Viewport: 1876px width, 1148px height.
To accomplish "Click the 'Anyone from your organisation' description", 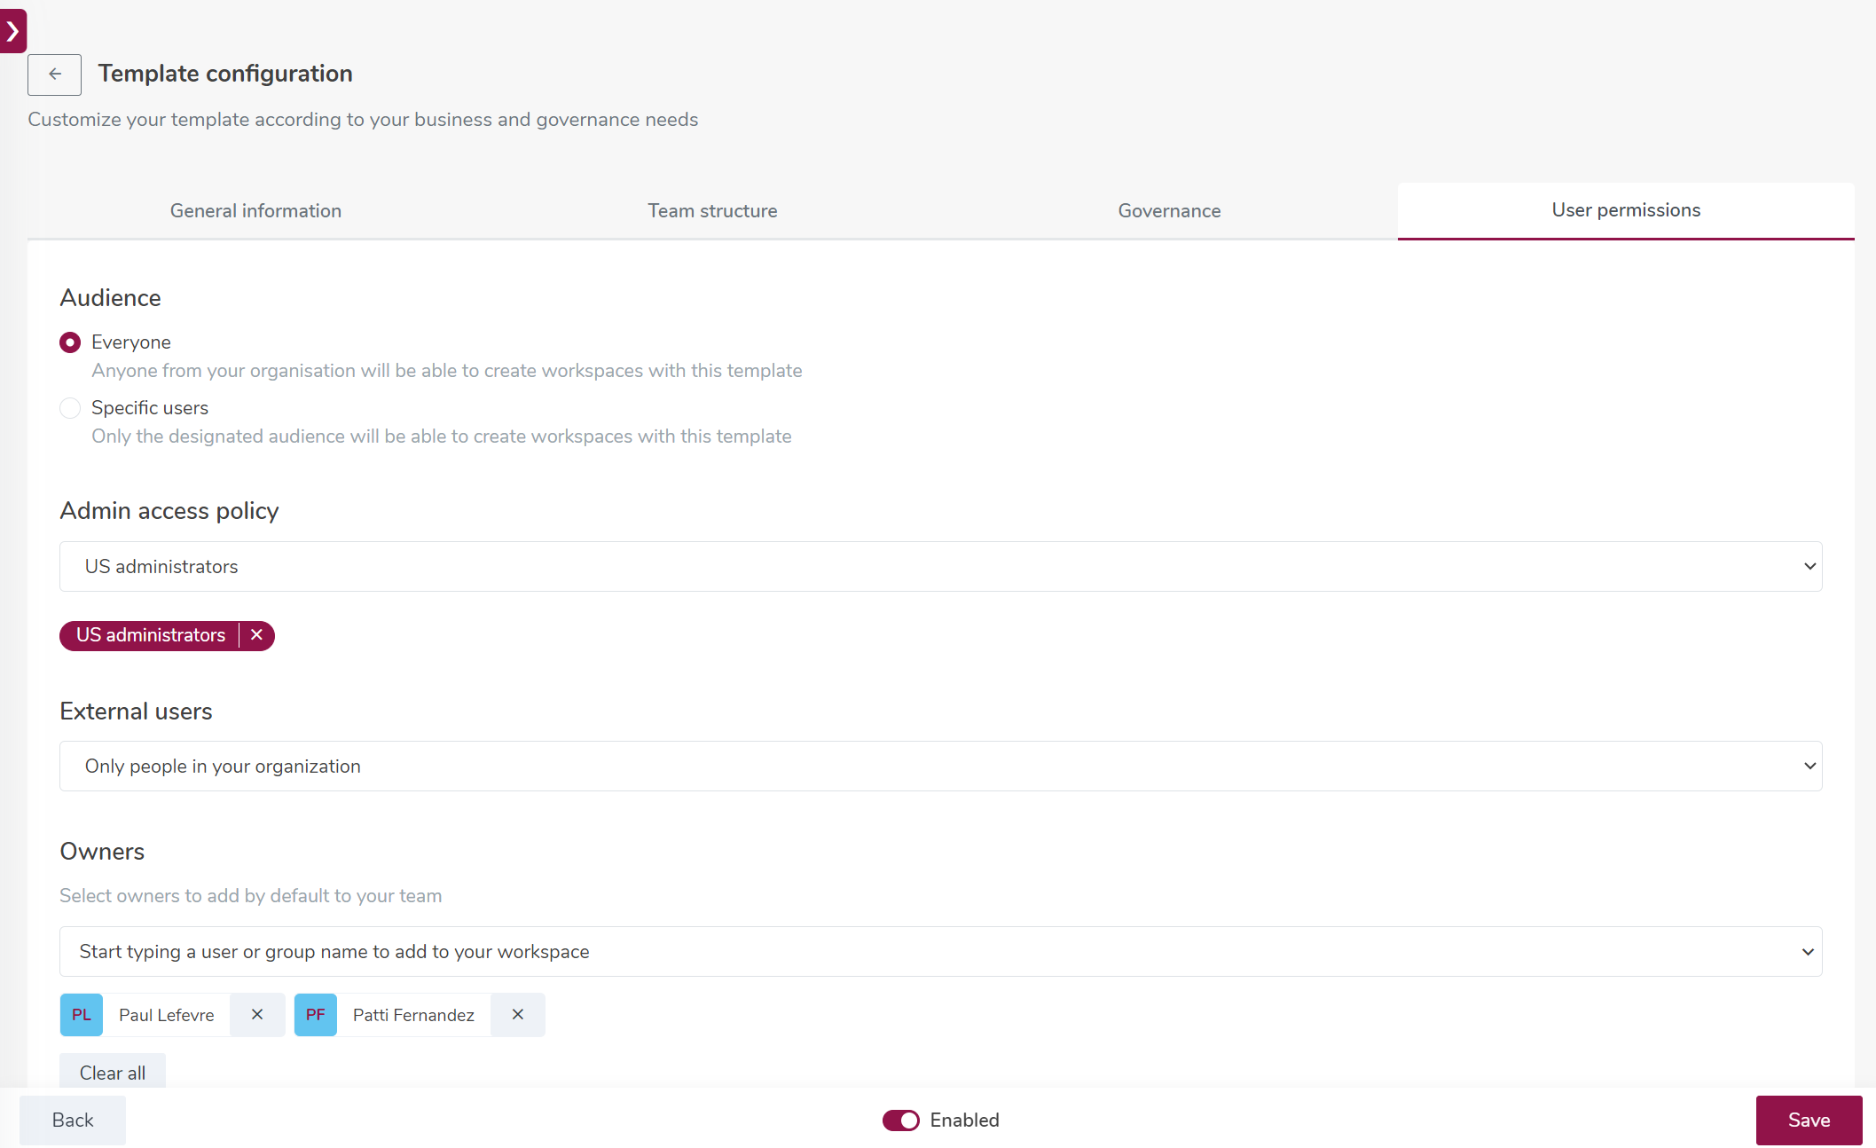I will point(447,371).
